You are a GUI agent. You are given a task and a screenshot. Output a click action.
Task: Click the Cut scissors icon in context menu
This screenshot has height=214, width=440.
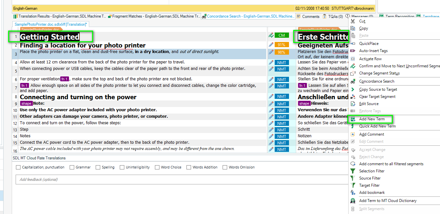(x=353, y=21)
